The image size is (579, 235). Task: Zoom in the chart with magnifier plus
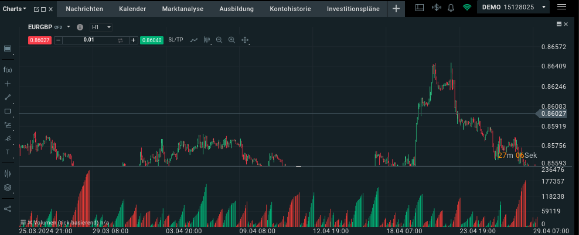232,40
